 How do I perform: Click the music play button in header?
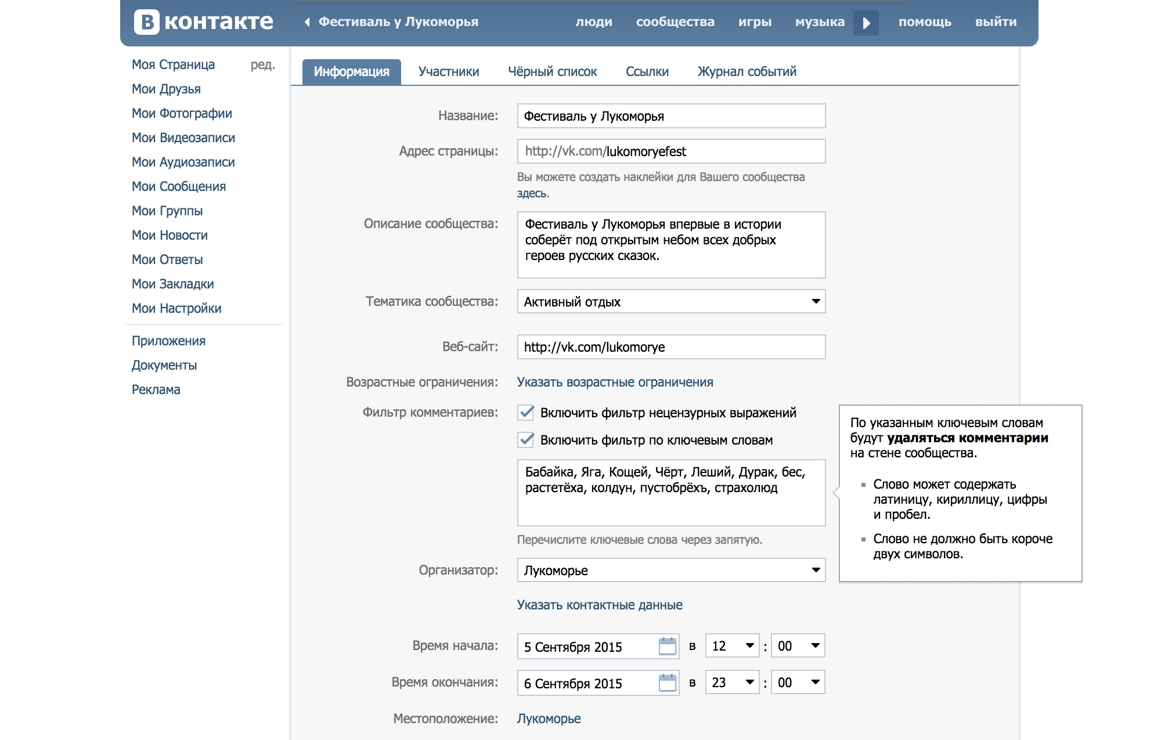coord(866,23)
